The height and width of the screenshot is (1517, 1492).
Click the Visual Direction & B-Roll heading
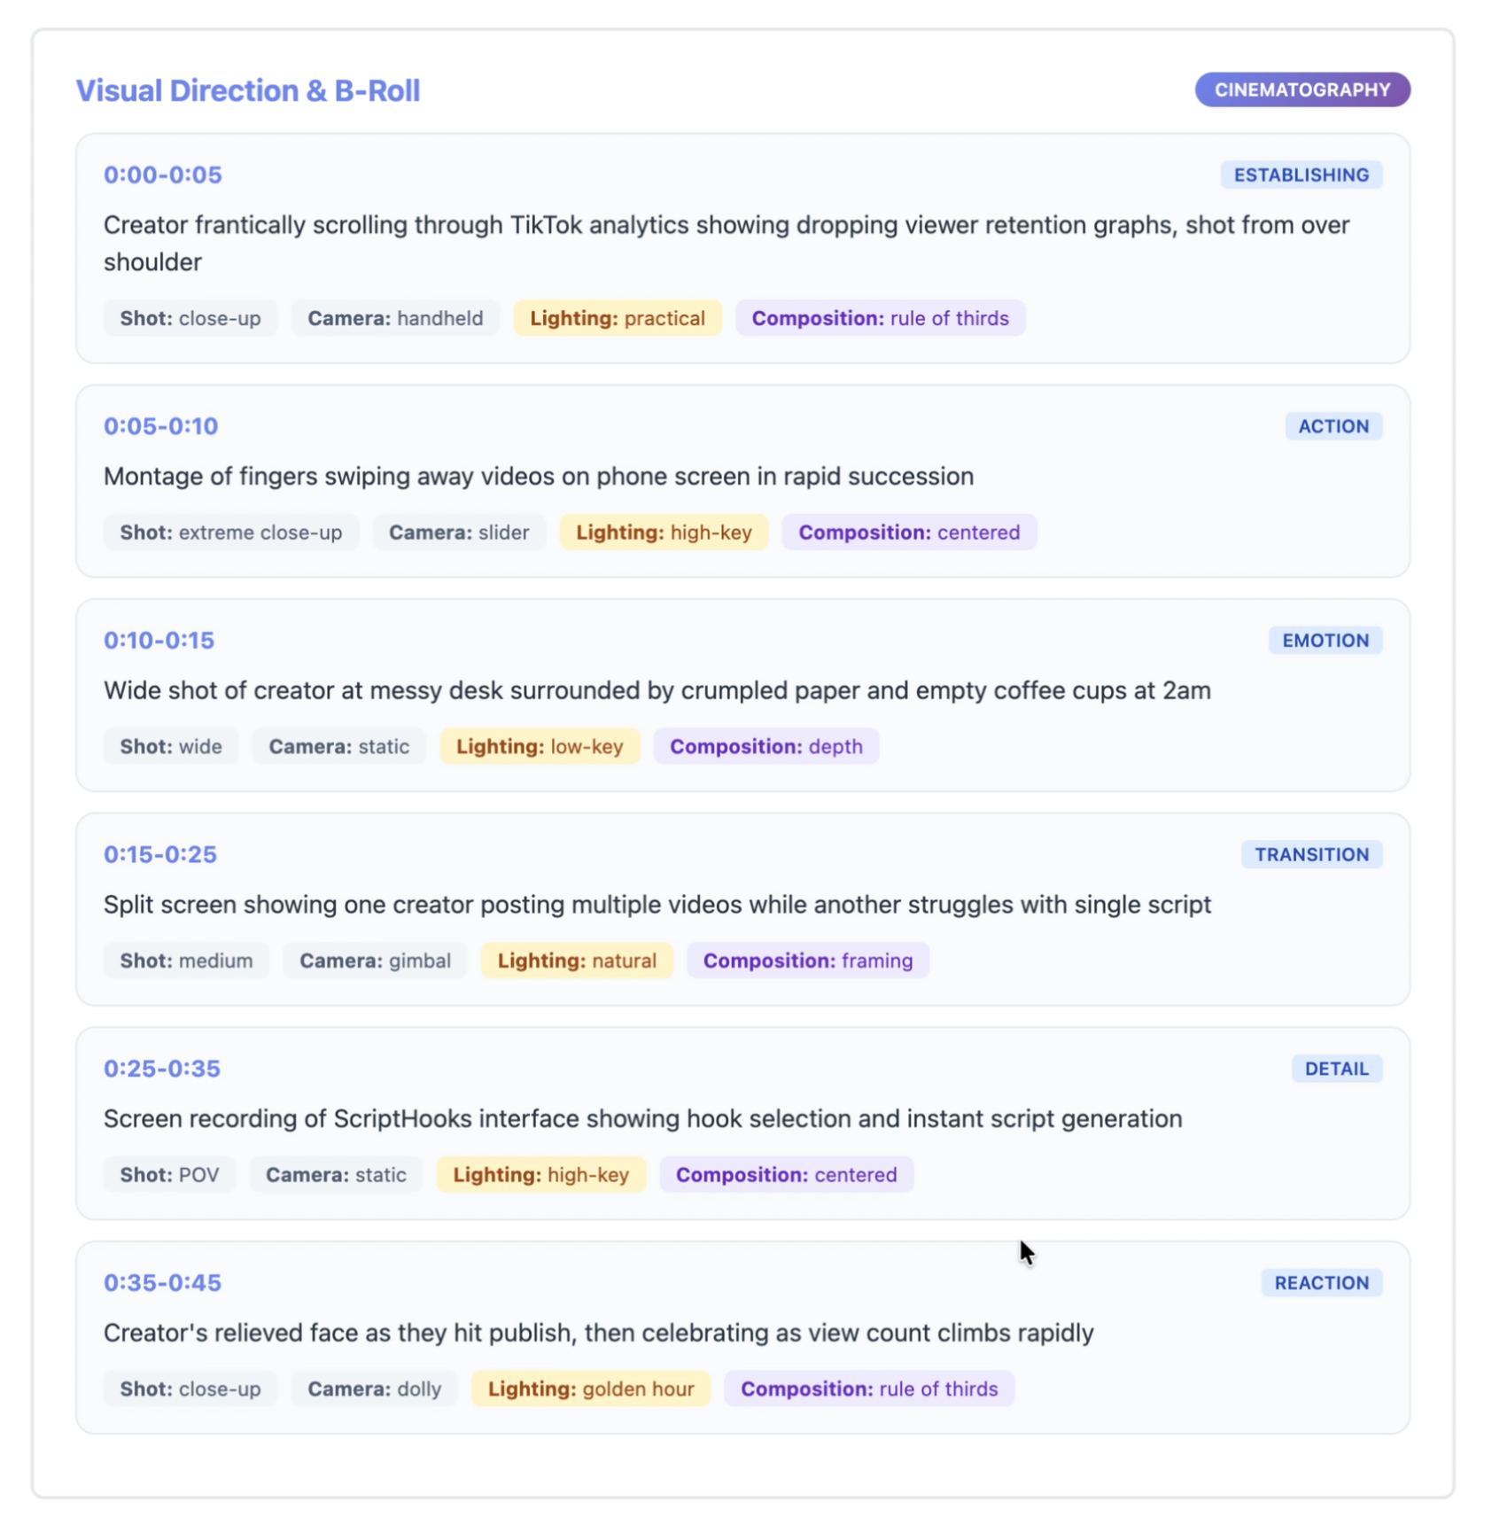click(247, 90)
